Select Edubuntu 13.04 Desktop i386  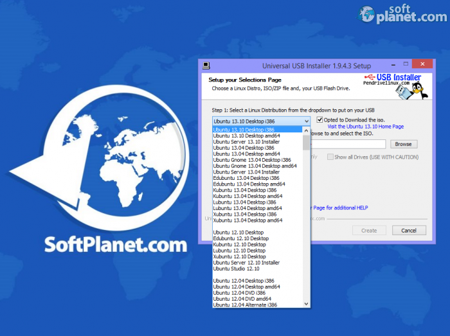coord(257,178)
